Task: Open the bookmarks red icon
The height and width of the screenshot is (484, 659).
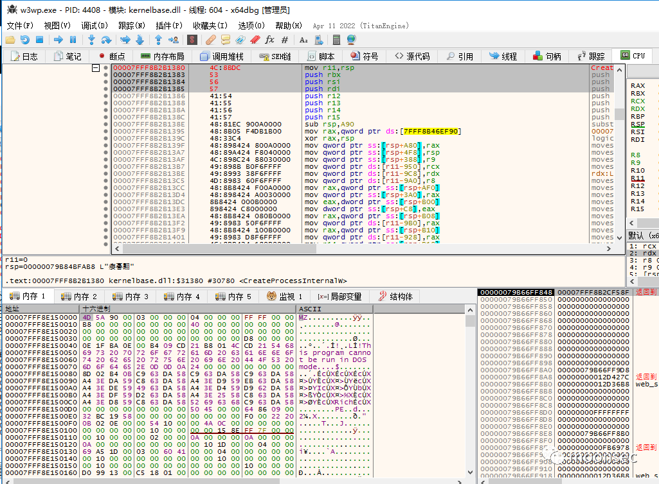Action: coord(255,40)
